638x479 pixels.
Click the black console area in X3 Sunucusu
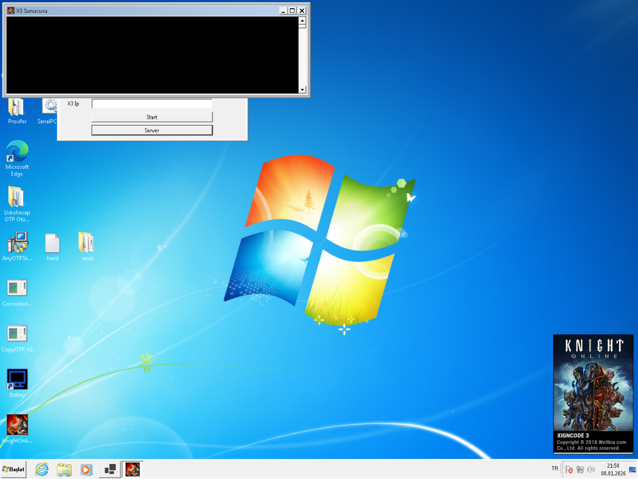(x=152, y=55)
